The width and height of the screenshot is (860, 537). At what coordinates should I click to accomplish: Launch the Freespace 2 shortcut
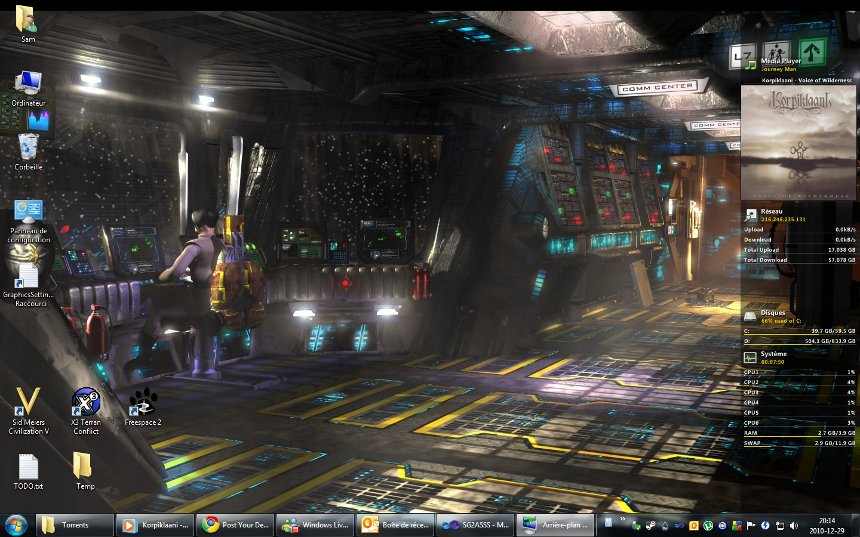coord(143,408)
